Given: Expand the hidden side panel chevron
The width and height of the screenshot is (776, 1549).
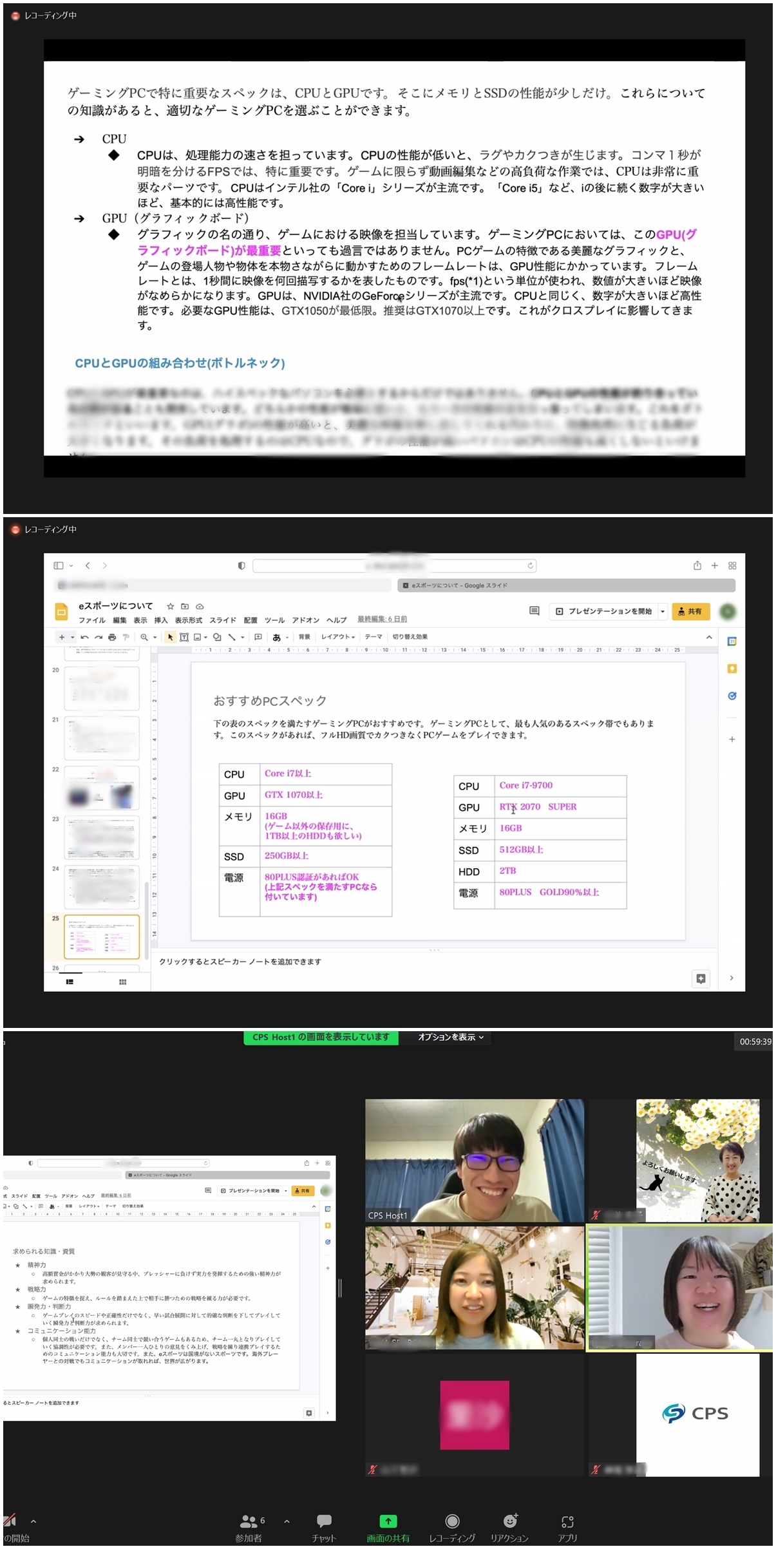Looking at the screenshot, I should (732, 978).
